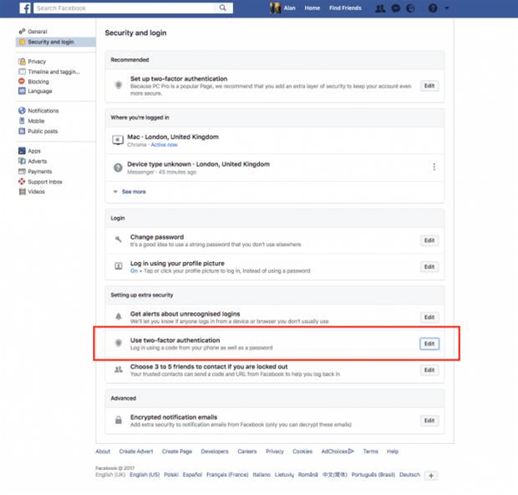Open the Messenger icon in top bar

(394, 8)
